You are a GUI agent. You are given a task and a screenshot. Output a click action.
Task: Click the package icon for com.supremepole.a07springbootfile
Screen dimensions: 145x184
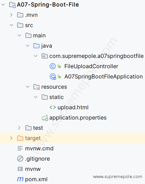(44, 56)
